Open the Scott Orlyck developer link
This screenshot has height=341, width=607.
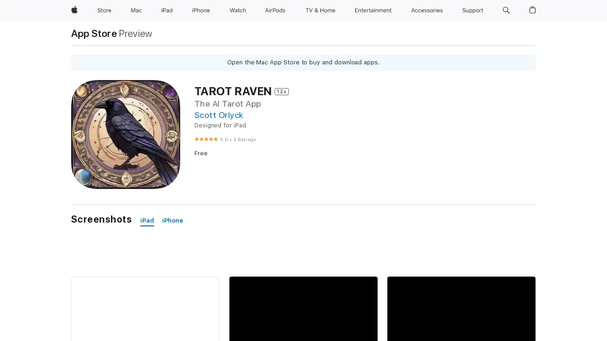coord(219,115)
